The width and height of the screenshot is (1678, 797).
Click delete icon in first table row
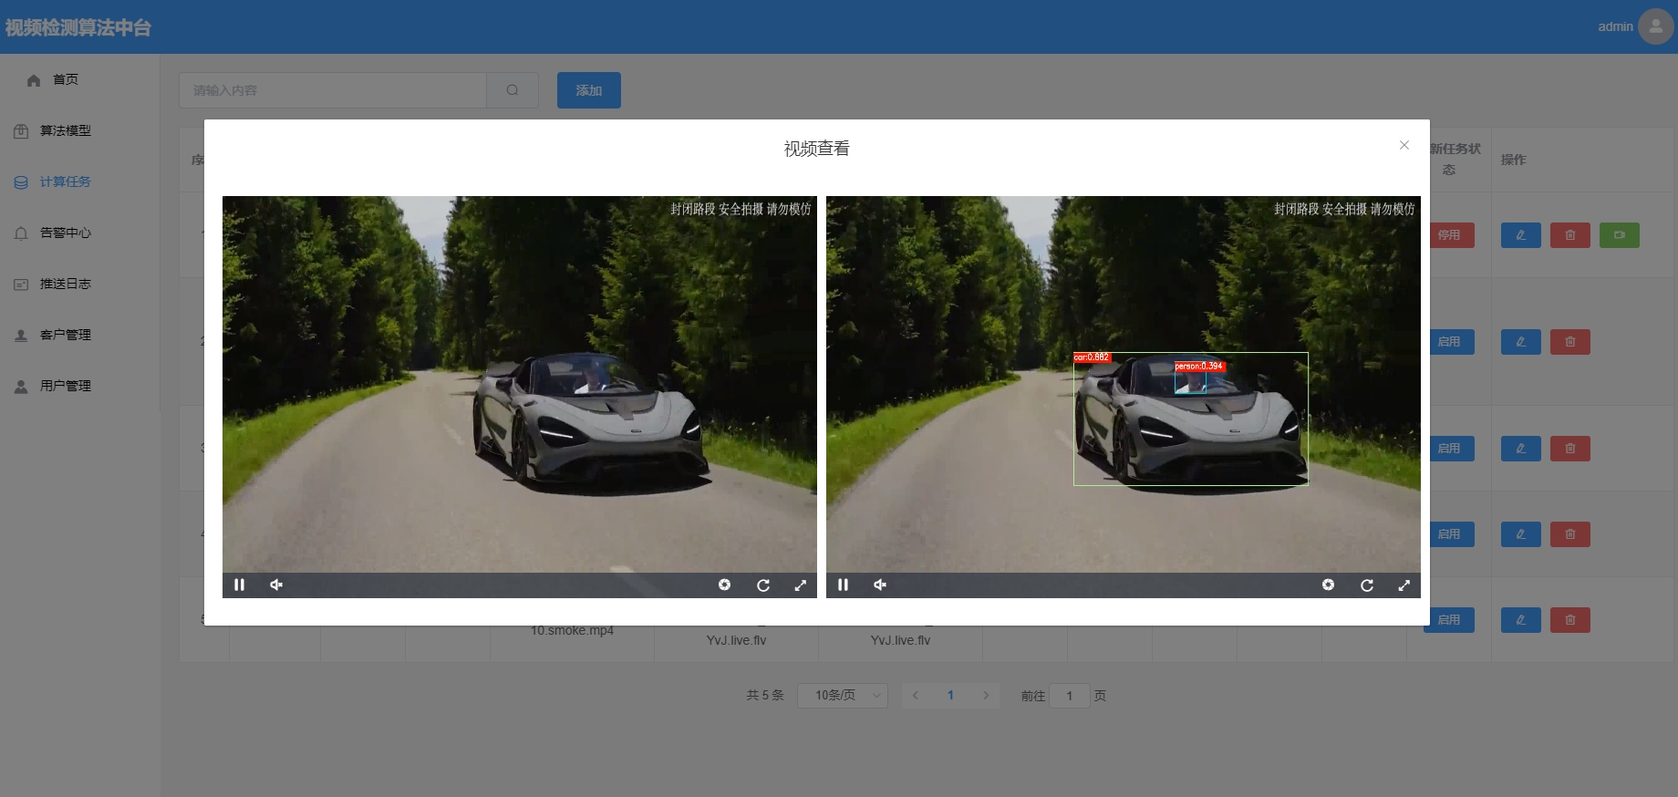coord(1570,235)
